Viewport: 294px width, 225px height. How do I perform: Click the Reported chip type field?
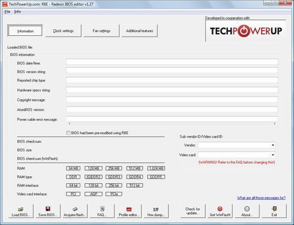[x=172, y=80]
